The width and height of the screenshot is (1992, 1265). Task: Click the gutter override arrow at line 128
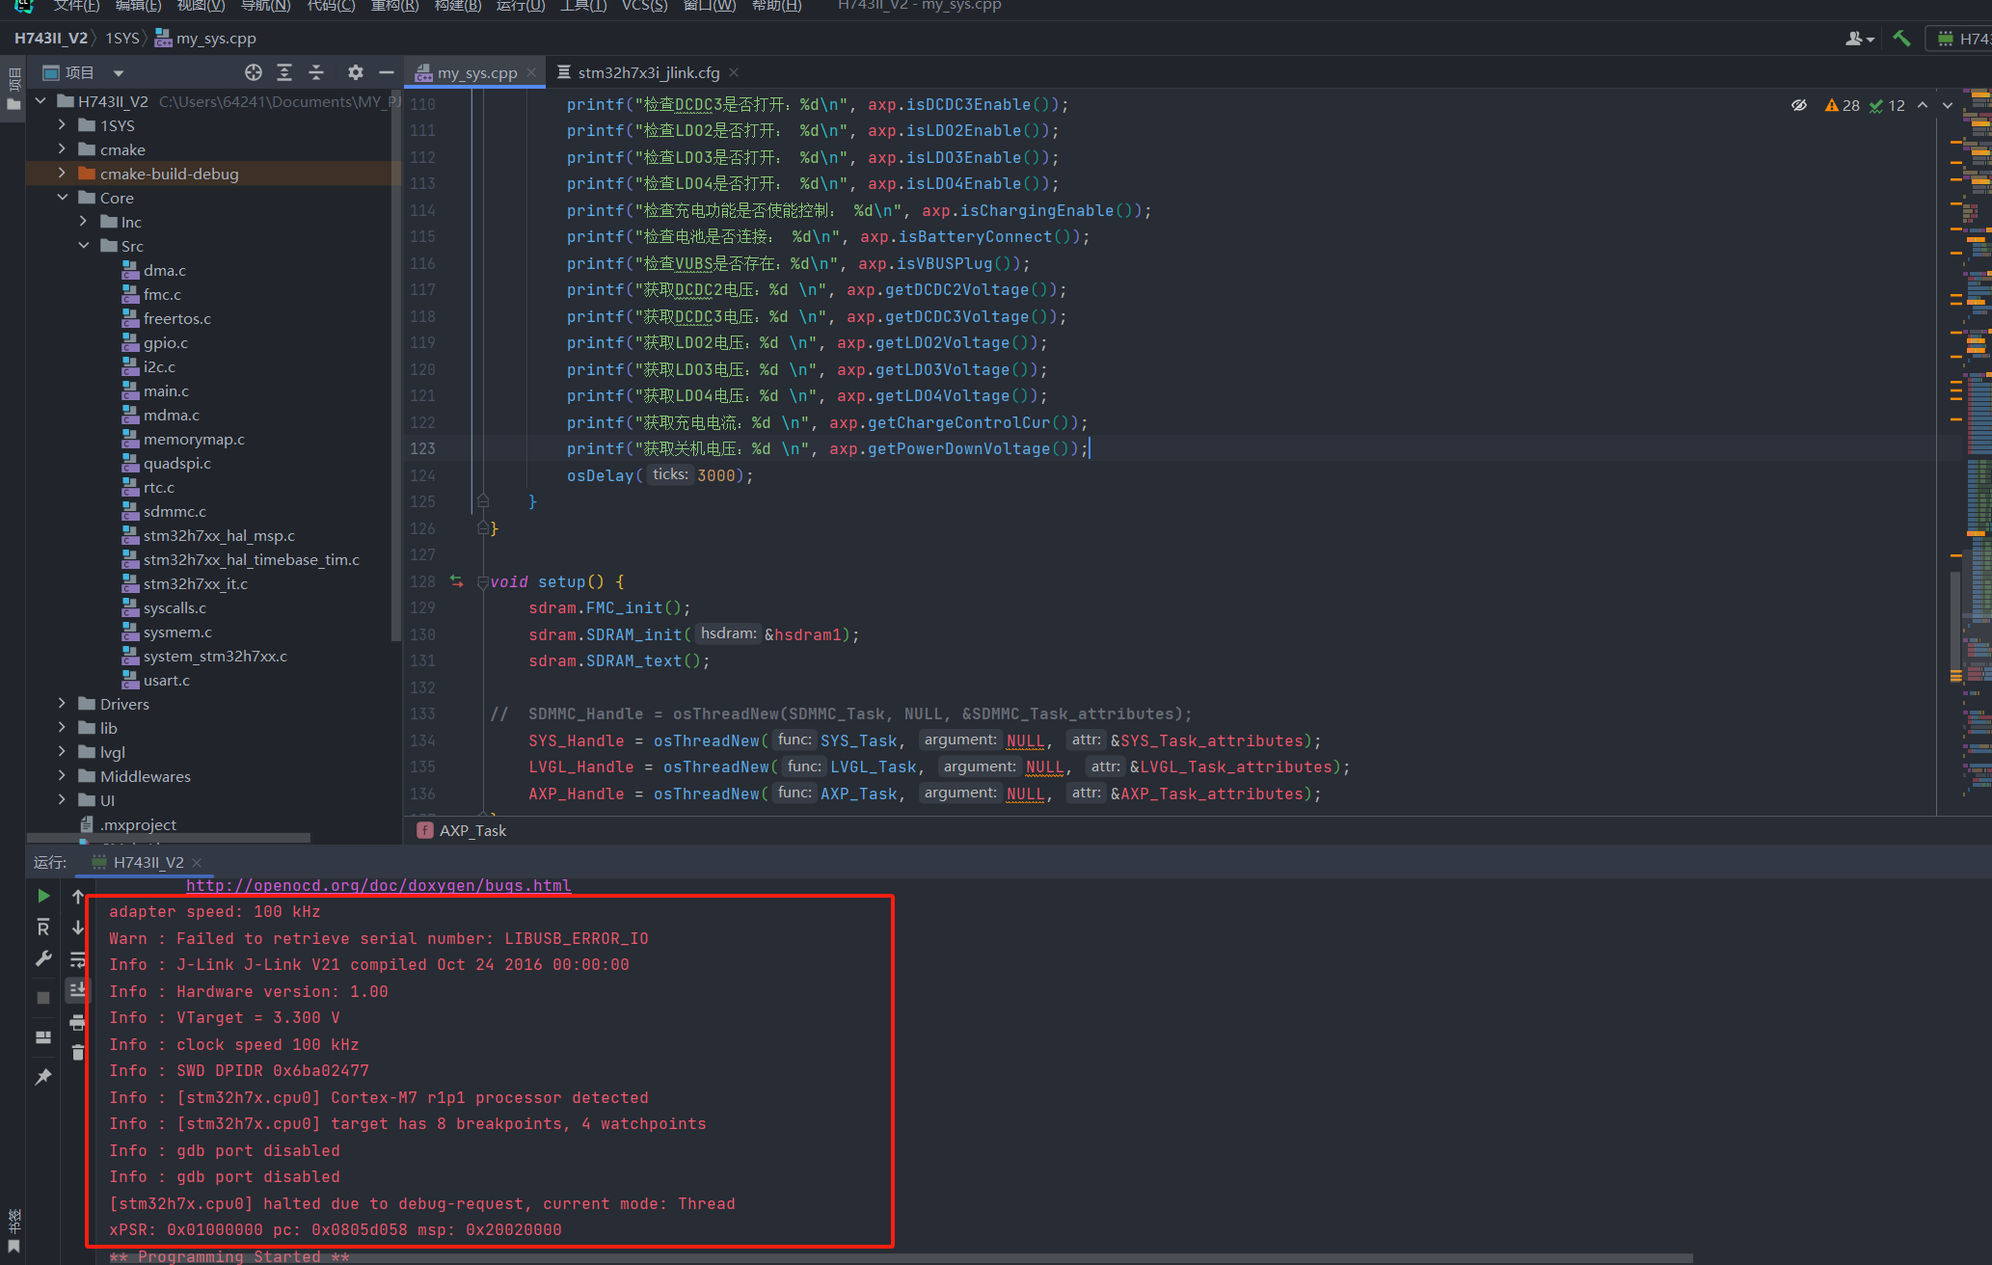(457, 581)
